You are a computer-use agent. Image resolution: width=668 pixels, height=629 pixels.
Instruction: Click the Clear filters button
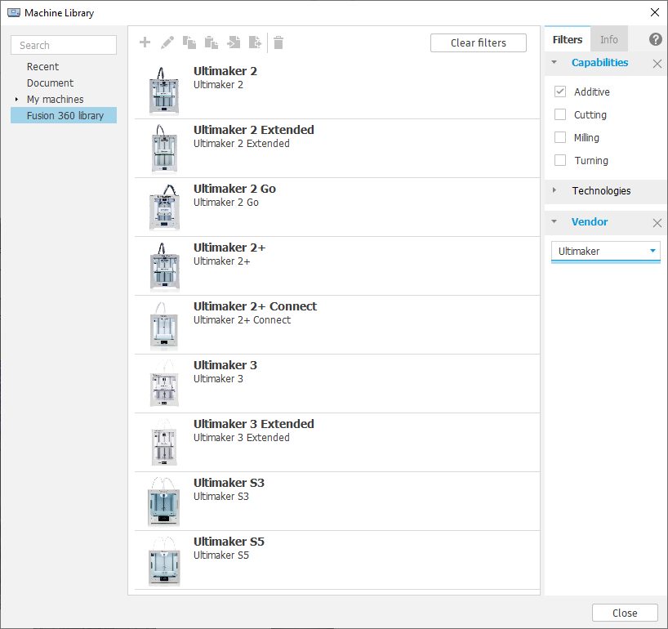click(x=478, y=43)
